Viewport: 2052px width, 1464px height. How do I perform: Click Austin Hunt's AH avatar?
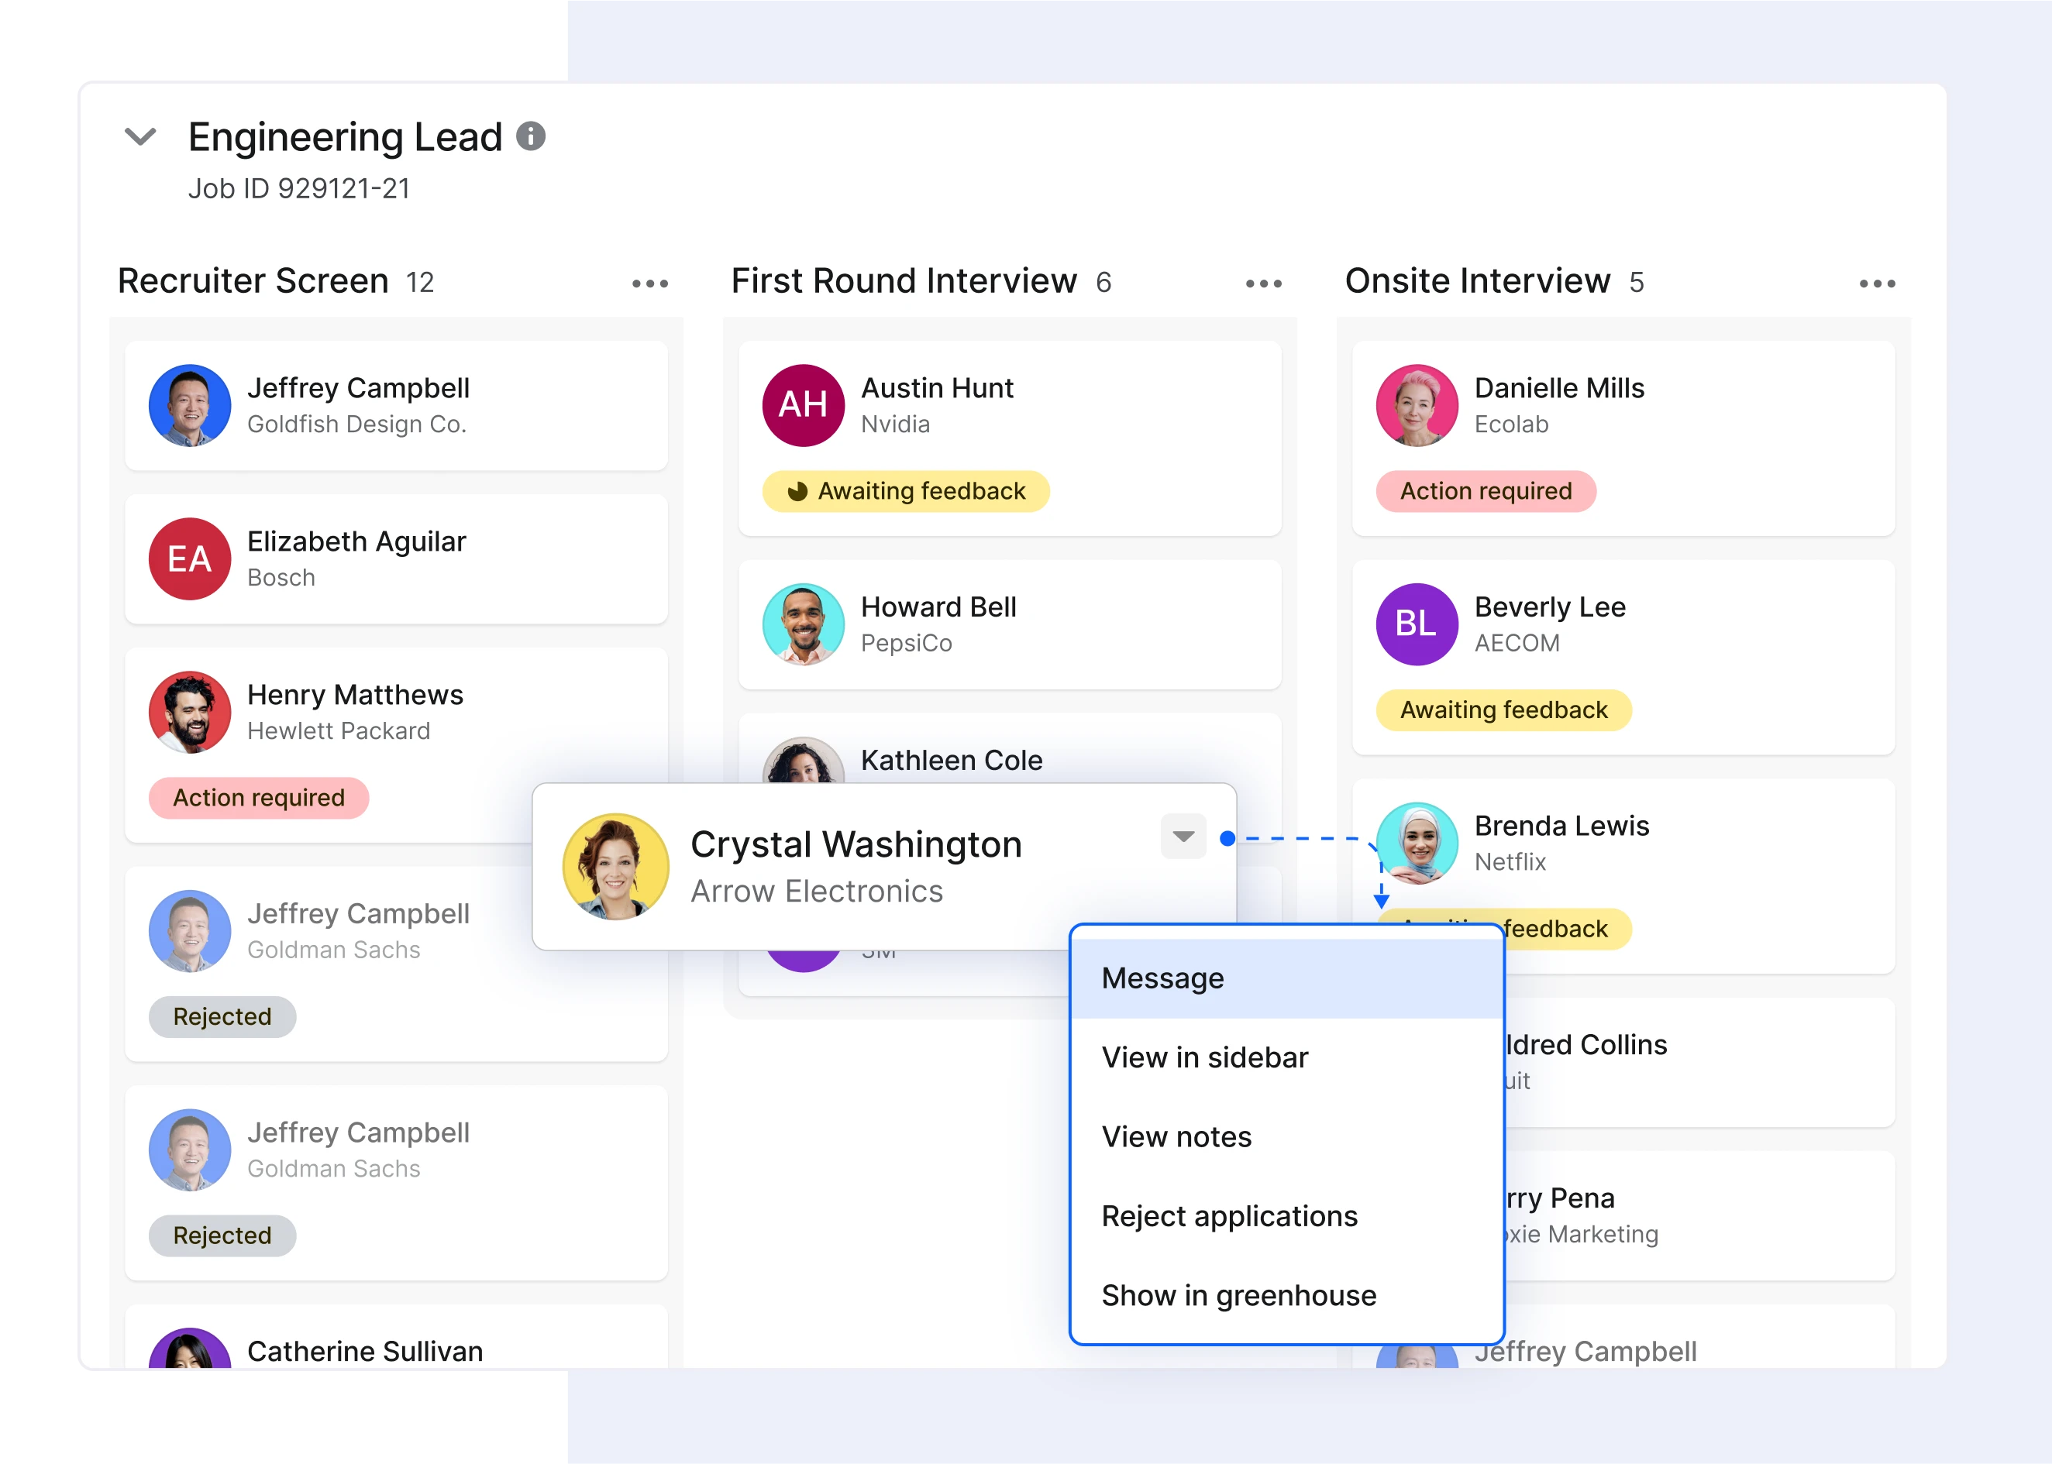pyautogui.click(x=802, y=405)
